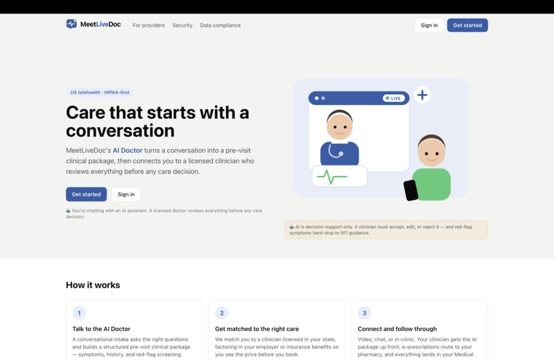Click the AI is decision-support only notice
The height and width of the screenshot is (360, 554).
[x=386, y=229]
